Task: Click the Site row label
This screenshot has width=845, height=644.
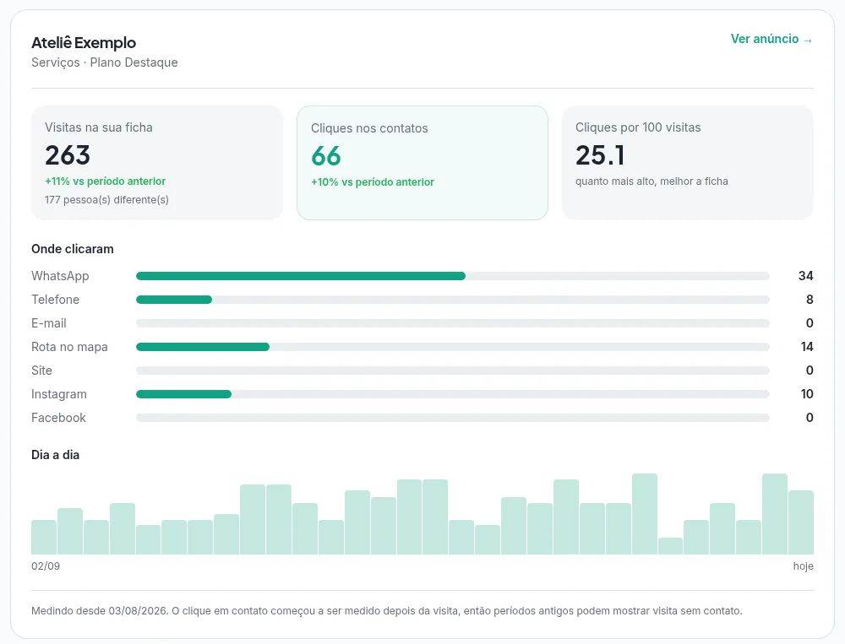Action: (x=41, y=371)
